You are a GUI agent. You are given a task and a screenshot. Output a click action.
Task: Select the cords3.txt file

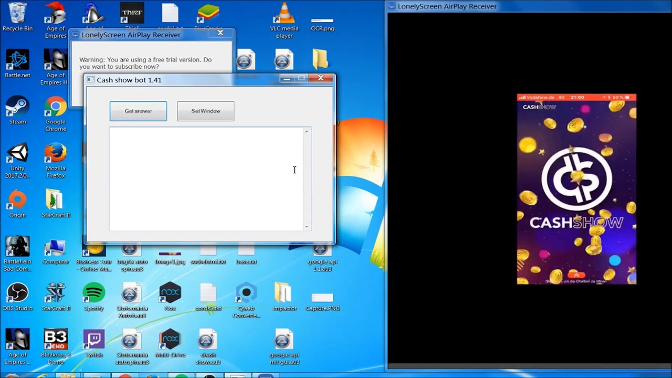coord(208,297)
